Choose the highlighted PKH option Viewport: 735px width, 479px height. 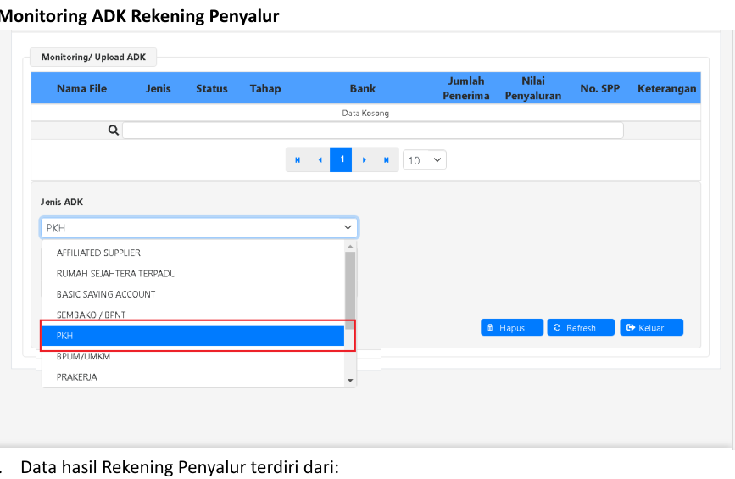(x=193, y=336)
